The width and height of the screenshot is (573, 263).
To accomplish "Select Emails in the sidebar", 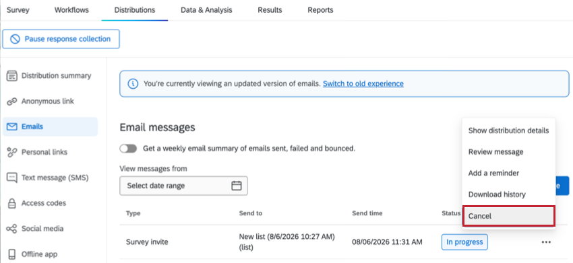I will (x=50, y=126).
